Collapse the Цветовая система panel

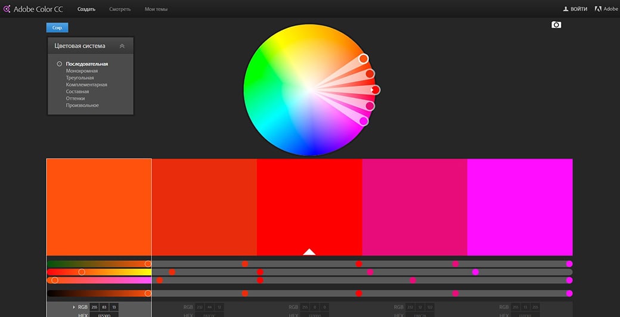122,46
